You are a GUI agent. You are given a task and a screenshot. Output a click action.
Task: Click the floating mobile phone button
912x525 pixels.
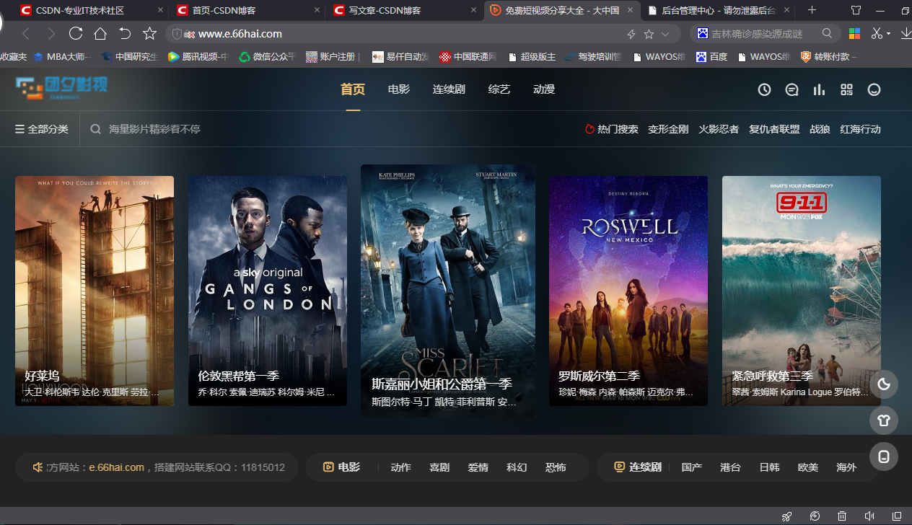[884, 456]
